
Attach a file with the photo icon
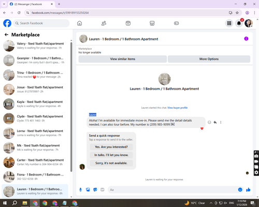pyautogui.click(x=88, y=190)
